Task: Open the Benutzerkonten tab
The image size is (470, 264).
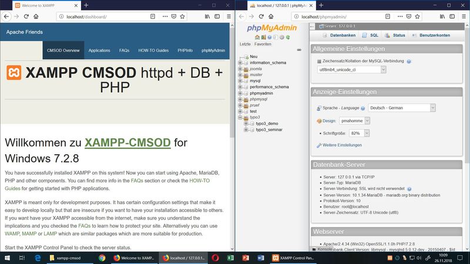Action: coord(431,35)
